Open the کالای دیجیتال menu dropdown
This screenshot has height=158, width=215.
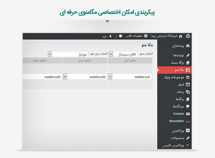point(111,54)
